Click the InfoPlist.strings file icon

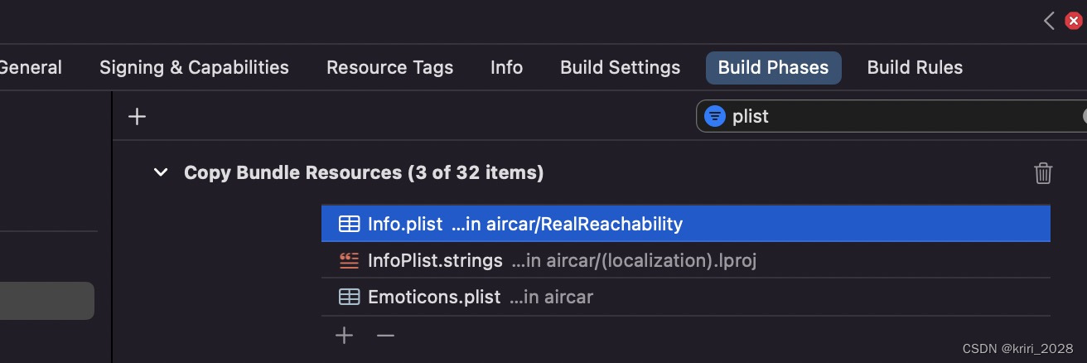coord(350,260)
